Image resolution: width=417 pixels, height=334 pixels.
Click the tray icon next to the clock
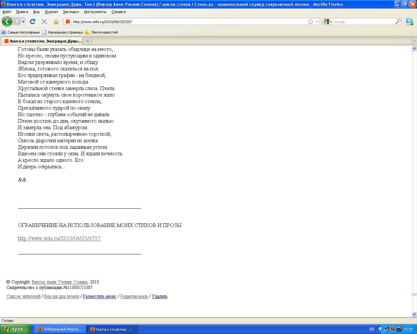tap(399, 329)
